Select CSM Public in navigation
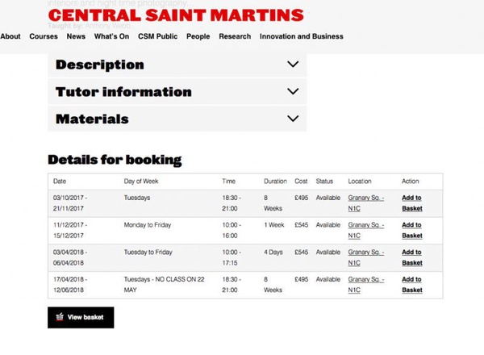 point(158,36)
